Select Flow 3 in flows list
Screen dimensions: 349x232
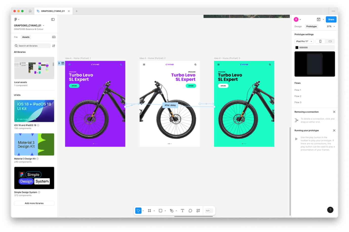[298, 102]
